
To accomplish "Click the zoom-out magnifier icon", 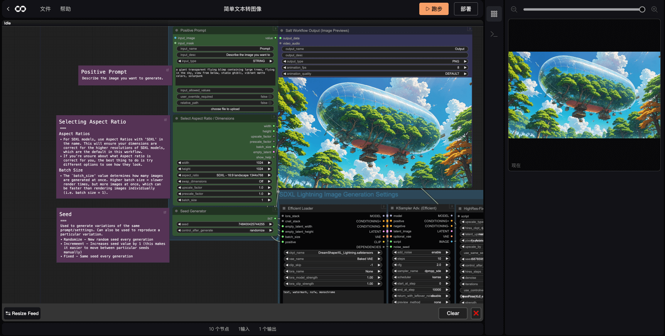I will [514, 9].
